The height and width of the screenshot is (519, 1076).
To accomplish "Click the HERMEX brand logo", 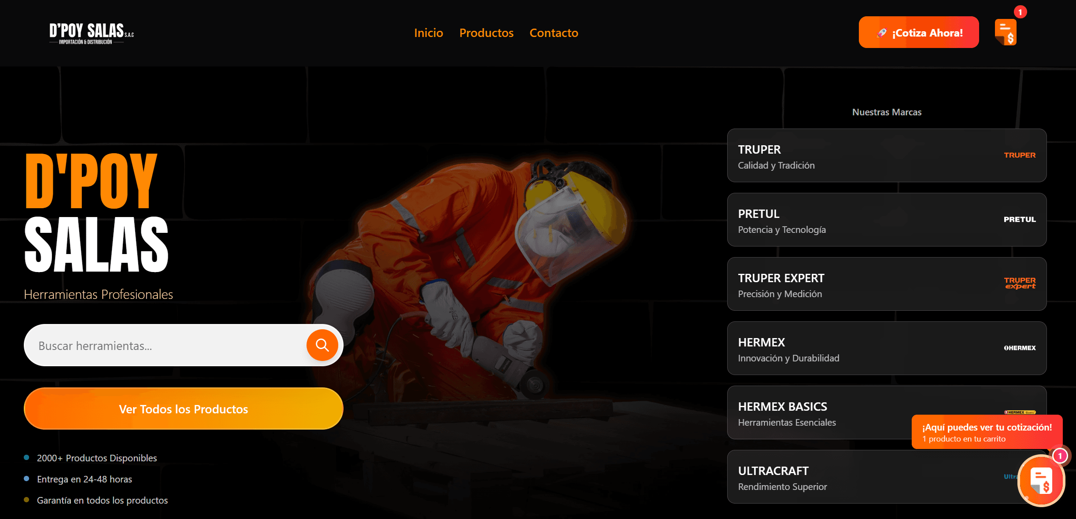I will [1020, 348].
